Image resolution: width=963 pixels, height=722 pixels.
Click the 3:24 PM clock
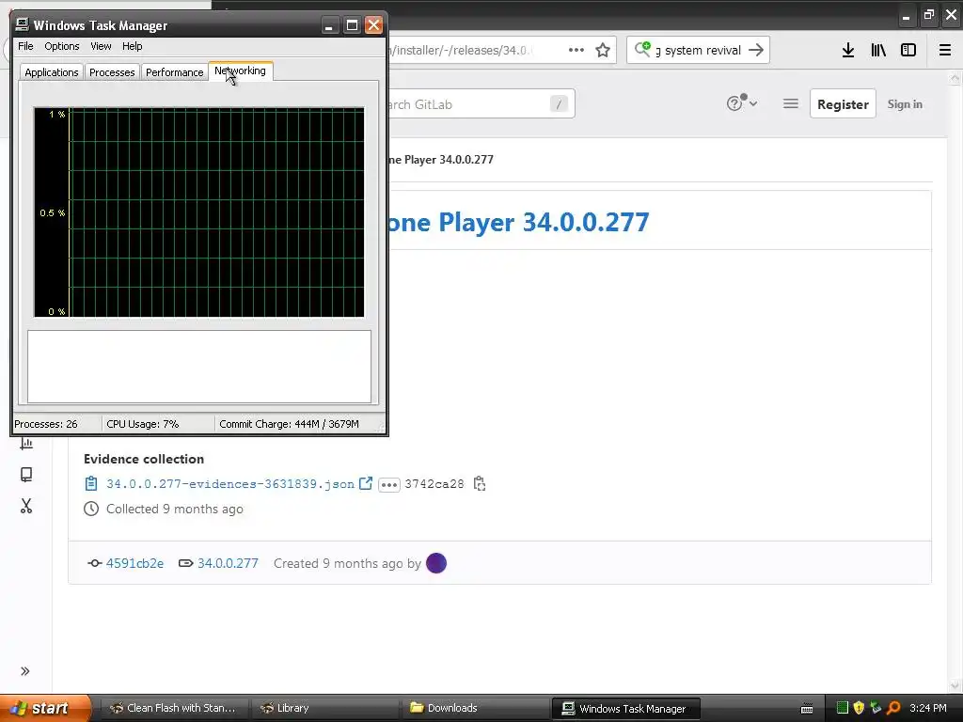coord(928,708)
